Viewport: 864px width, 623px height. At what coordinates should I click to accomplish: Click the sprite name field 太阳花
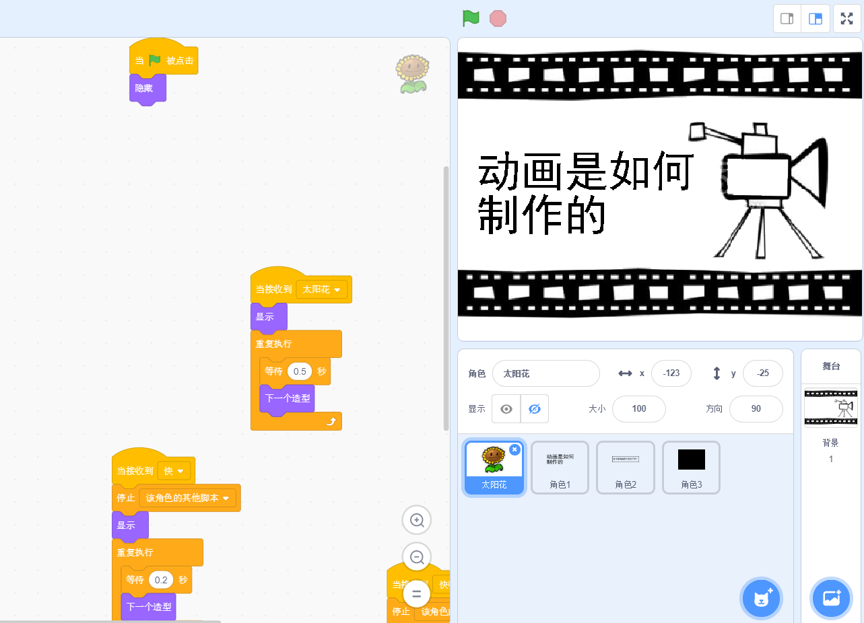pyautogui.click(x=545, y=373)
